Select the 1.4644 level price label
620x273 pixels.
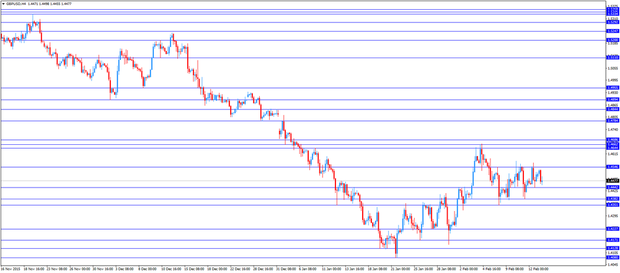(613, 148)
